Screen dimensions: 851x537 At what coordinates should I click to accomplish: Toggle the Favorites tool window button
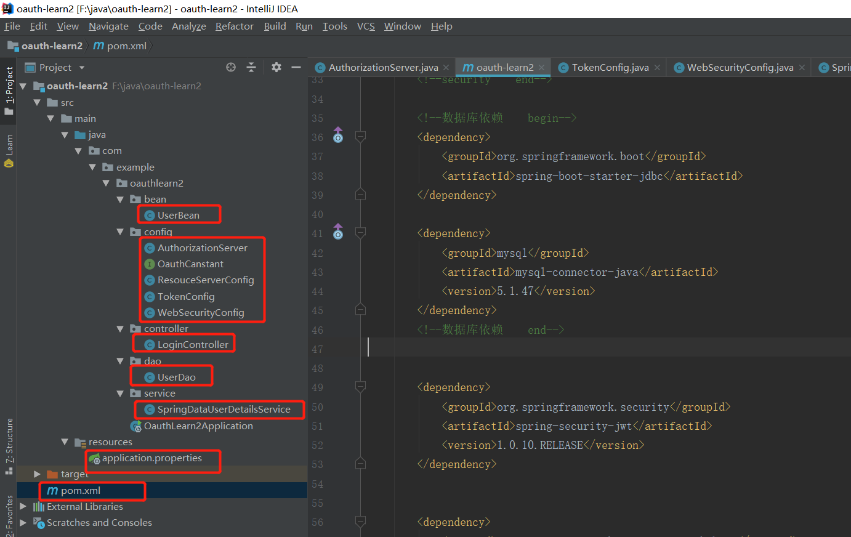[9, 516]
